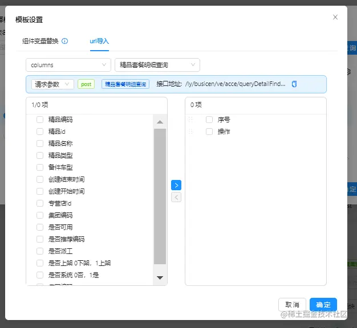
Task: Check the 精品类型 checkbox
Action: pos(40,155)
